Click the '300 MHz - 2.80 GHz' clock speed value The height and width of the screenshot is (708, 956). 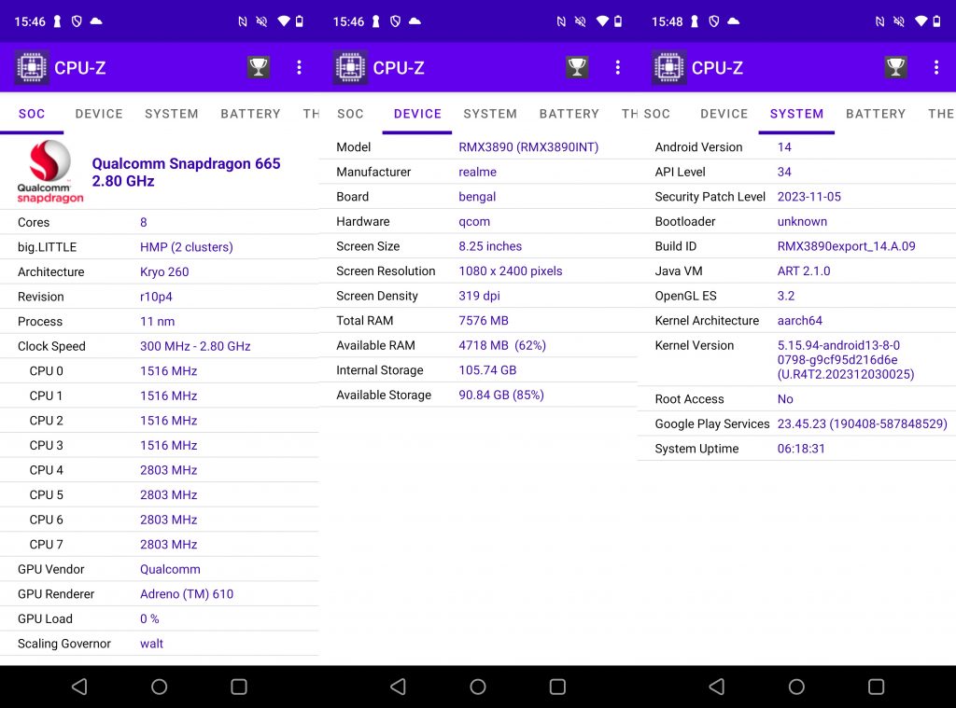click(195, 346)
